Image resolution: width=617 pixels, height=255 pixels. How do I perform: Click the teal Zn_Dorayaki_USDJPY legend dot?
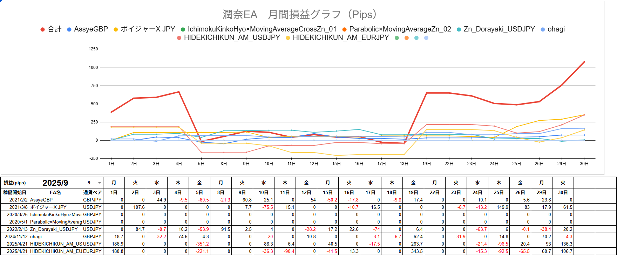[459, 29]
